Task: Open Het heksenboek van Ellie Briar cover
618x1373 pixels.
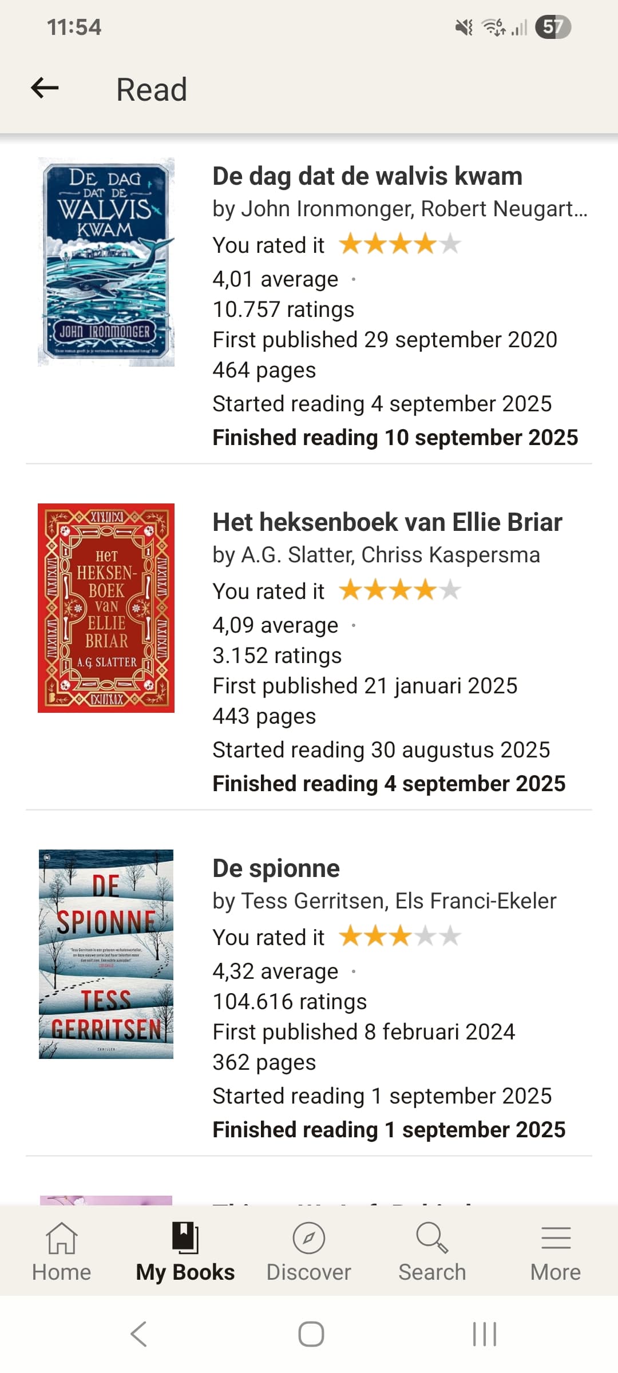Action: 106,608
